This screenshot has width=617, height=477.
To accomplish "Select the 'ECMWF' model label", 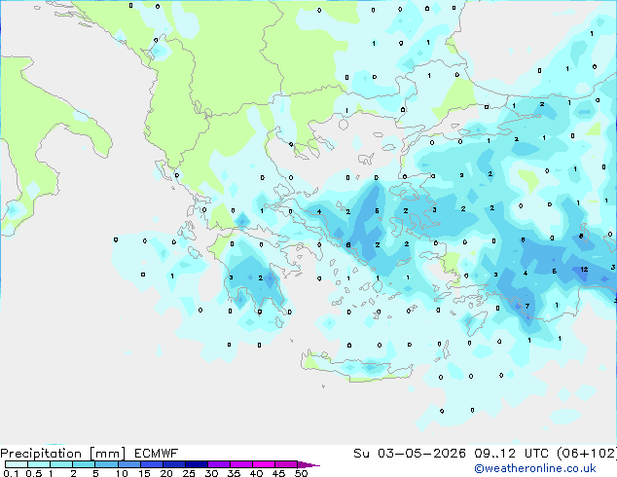I will coord(157,454).
